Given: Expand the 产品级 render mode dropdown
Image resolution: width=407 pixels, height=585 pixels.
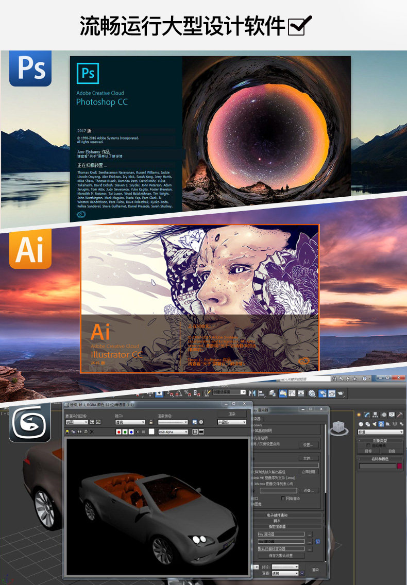Looking at the screenshot, I should tap(232, 422).
